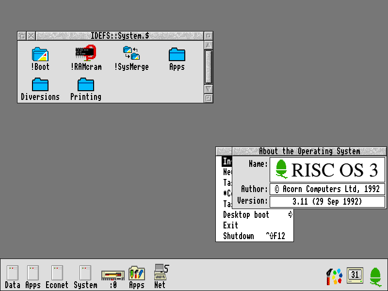This screenshot has width=388, height=291.
Task: Send IDEFS::System.$ window to back
Action: [x=22, y=36]
